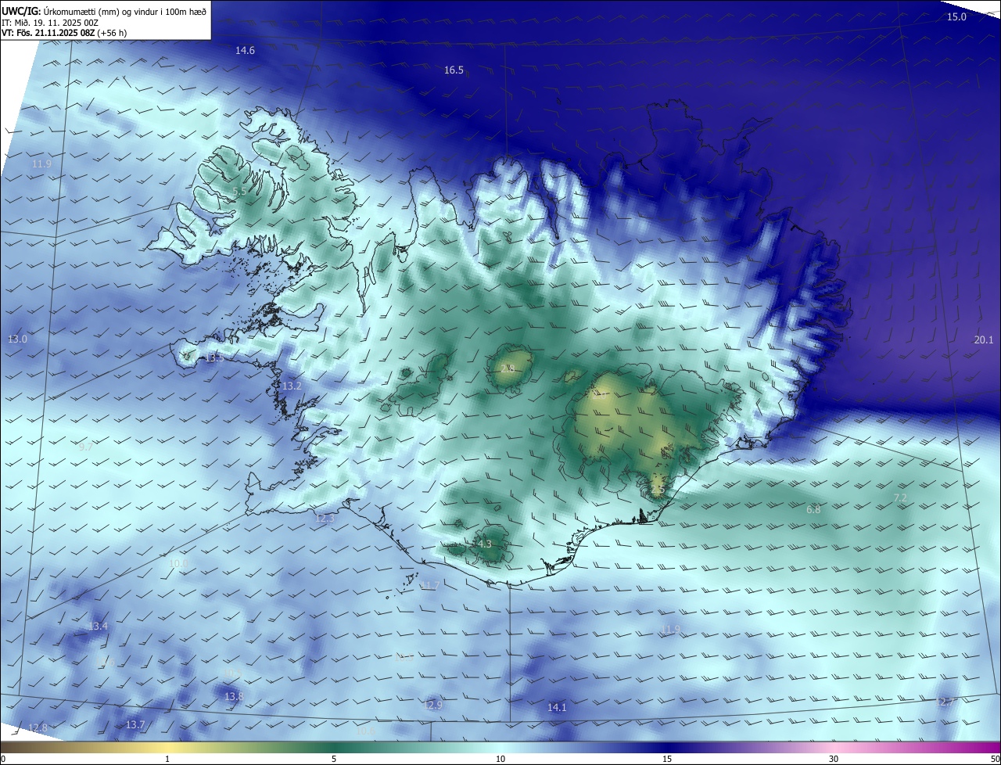Click the color scale label 50

994,759
